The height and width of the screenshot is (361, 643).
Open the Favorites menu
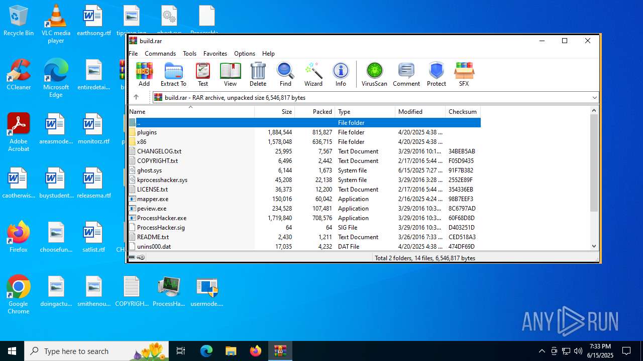click(x=215, y=54)
